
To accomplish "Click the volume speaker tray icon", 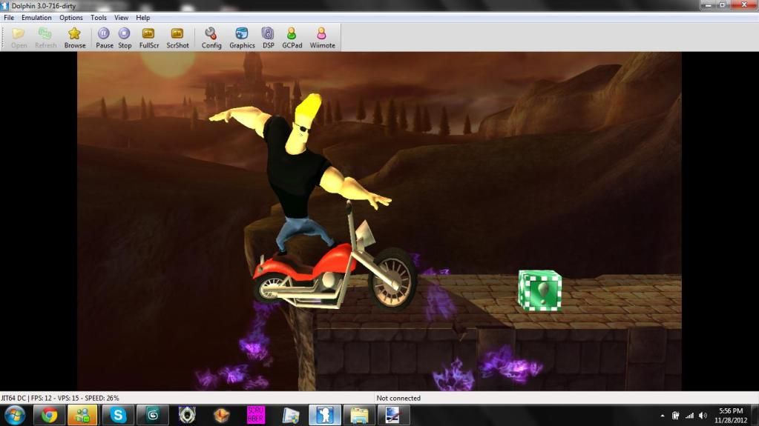I will [x=703, y=416].
